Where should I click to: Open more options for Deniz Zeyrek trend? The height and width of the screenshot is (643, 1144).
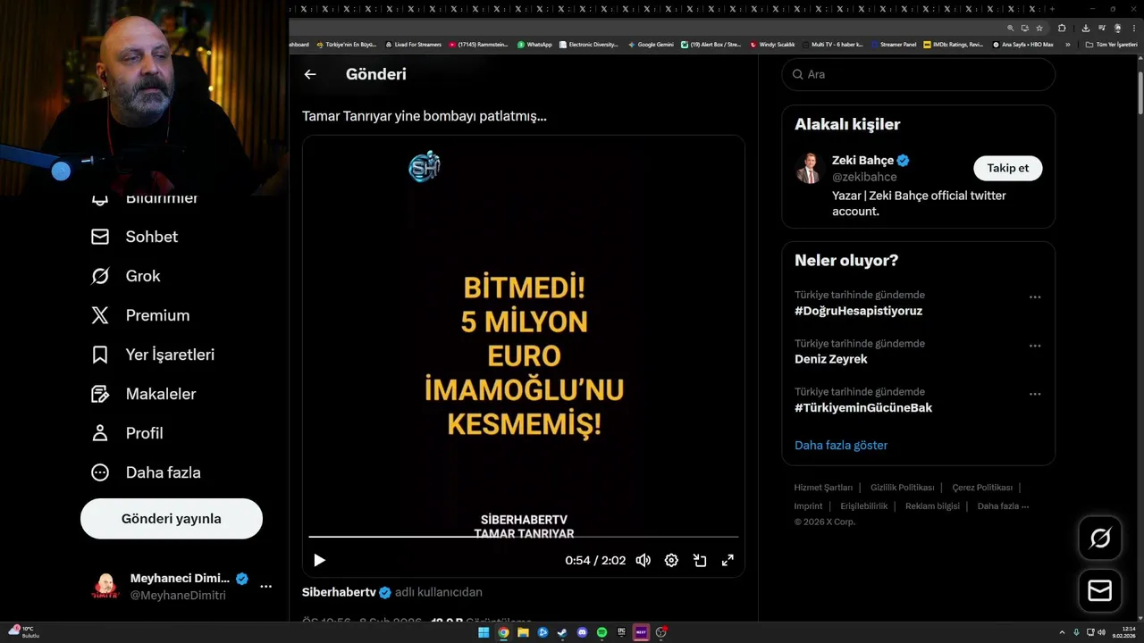tap(1035, 346)
